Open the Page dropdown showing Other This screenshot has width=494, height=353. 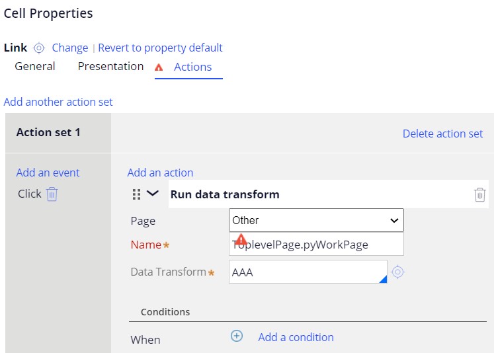(316, 220)
